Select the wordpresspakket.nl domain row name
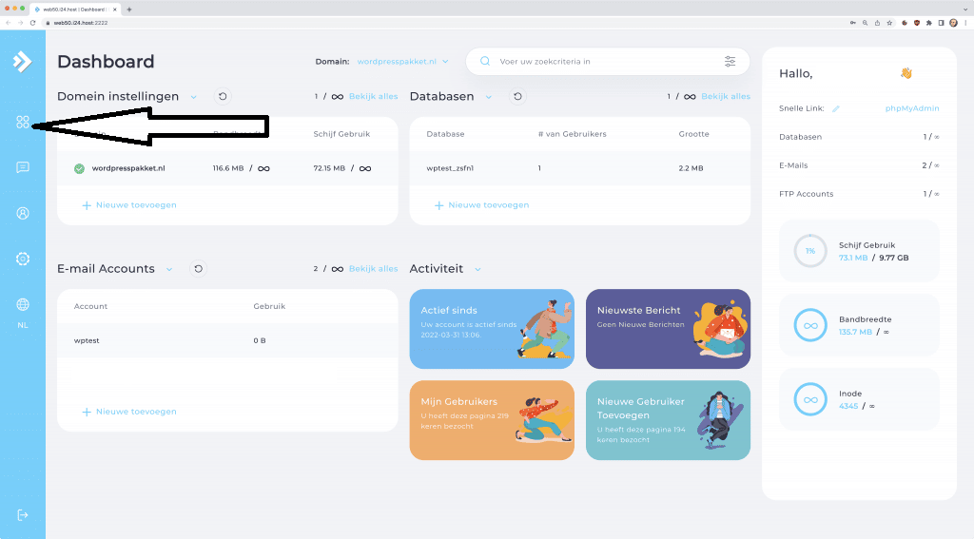 (x=128, y=168)
